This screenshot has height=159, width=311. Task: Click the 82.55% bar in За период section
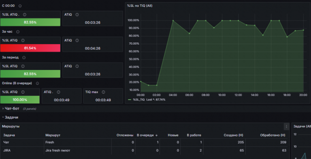[30, 74]
